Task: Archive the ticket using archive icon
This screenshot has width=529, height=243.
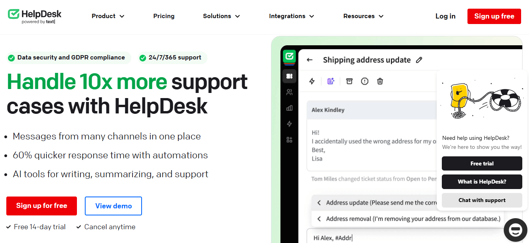Action: tap(349, 81)
